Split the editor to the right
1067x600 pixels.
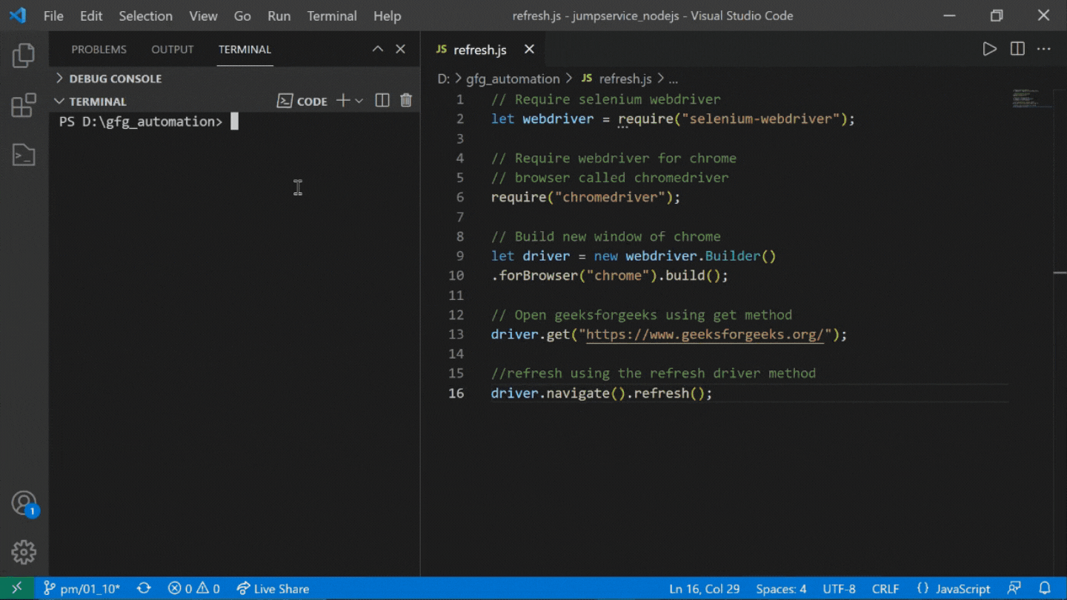click(1017, 49)
